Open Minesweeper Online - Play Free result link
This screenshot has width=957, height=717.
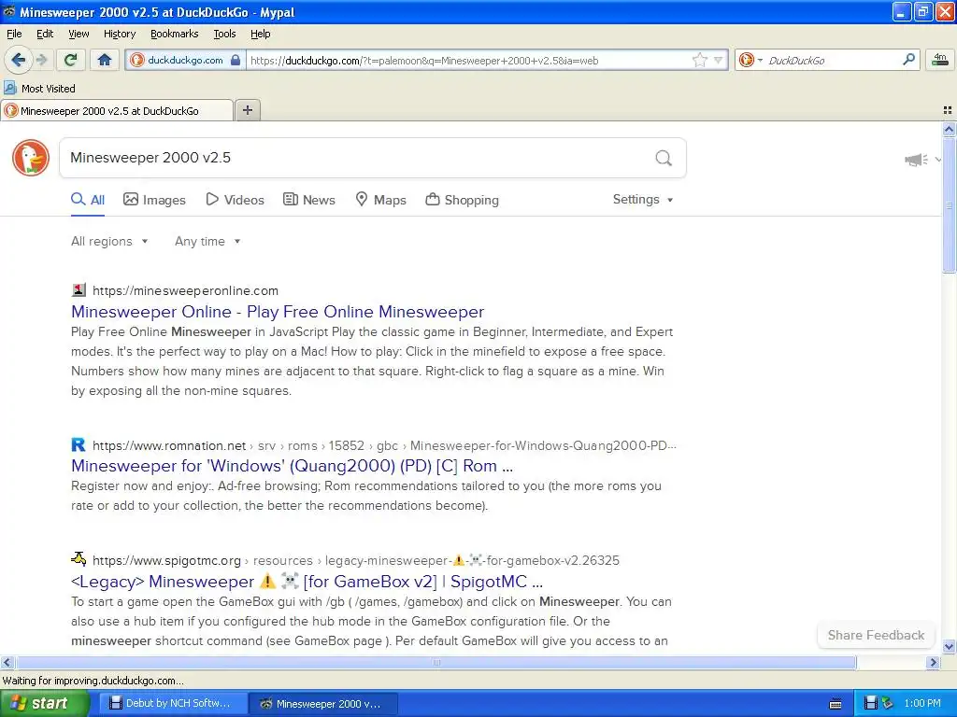coord(278,312)
